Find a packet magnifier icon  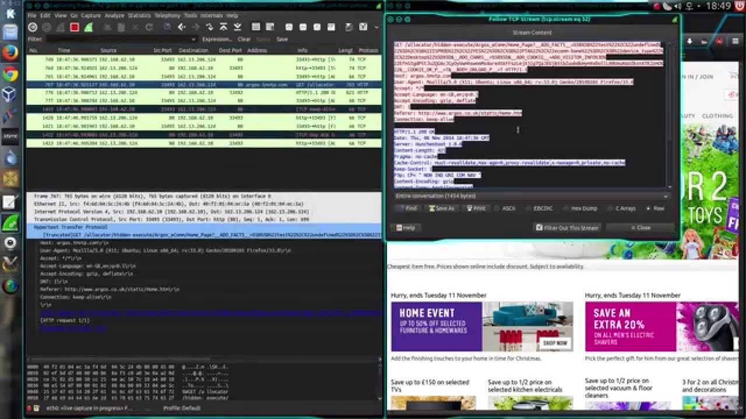click(x=167, y=27)
